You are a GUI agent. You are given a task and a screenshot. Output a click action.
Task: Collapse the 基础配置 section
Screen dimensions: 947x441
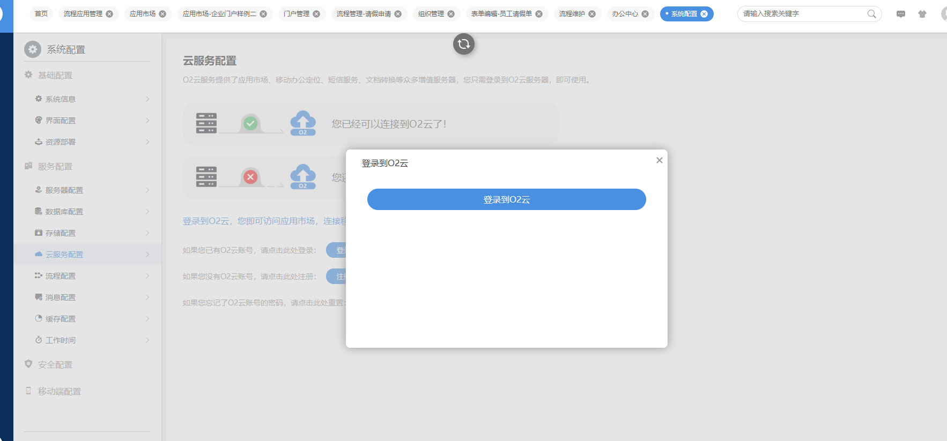coord(87,75)
